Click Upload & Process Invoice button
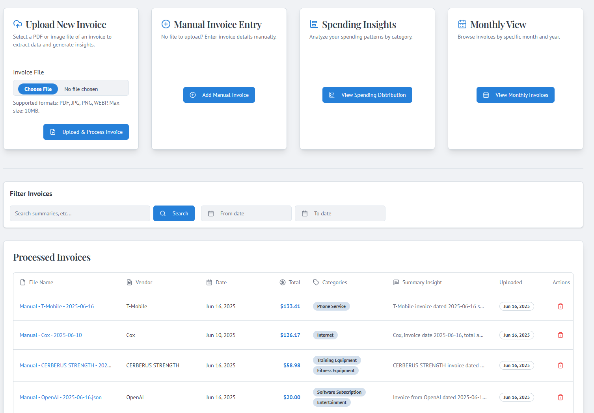Image resolution: width=594 pixels, height=413 pixels. pos(86,132)
